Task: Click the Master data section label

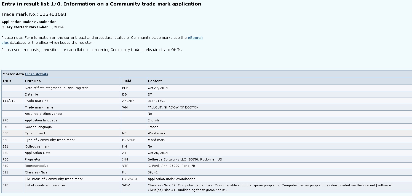Action: coord(13,74)
